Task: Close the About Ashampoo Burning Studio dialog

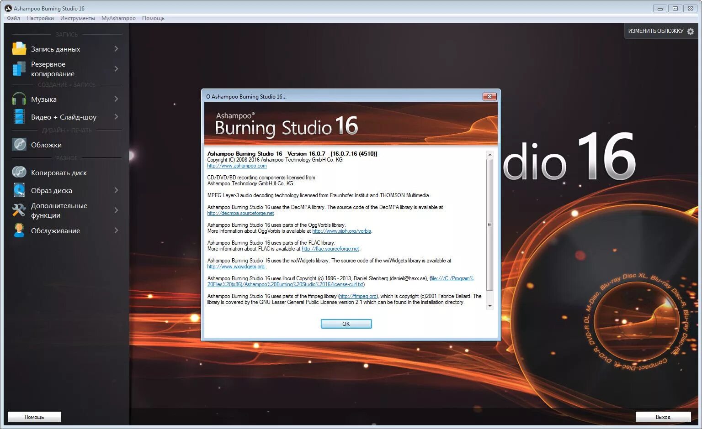Action: tap(489, 96)
